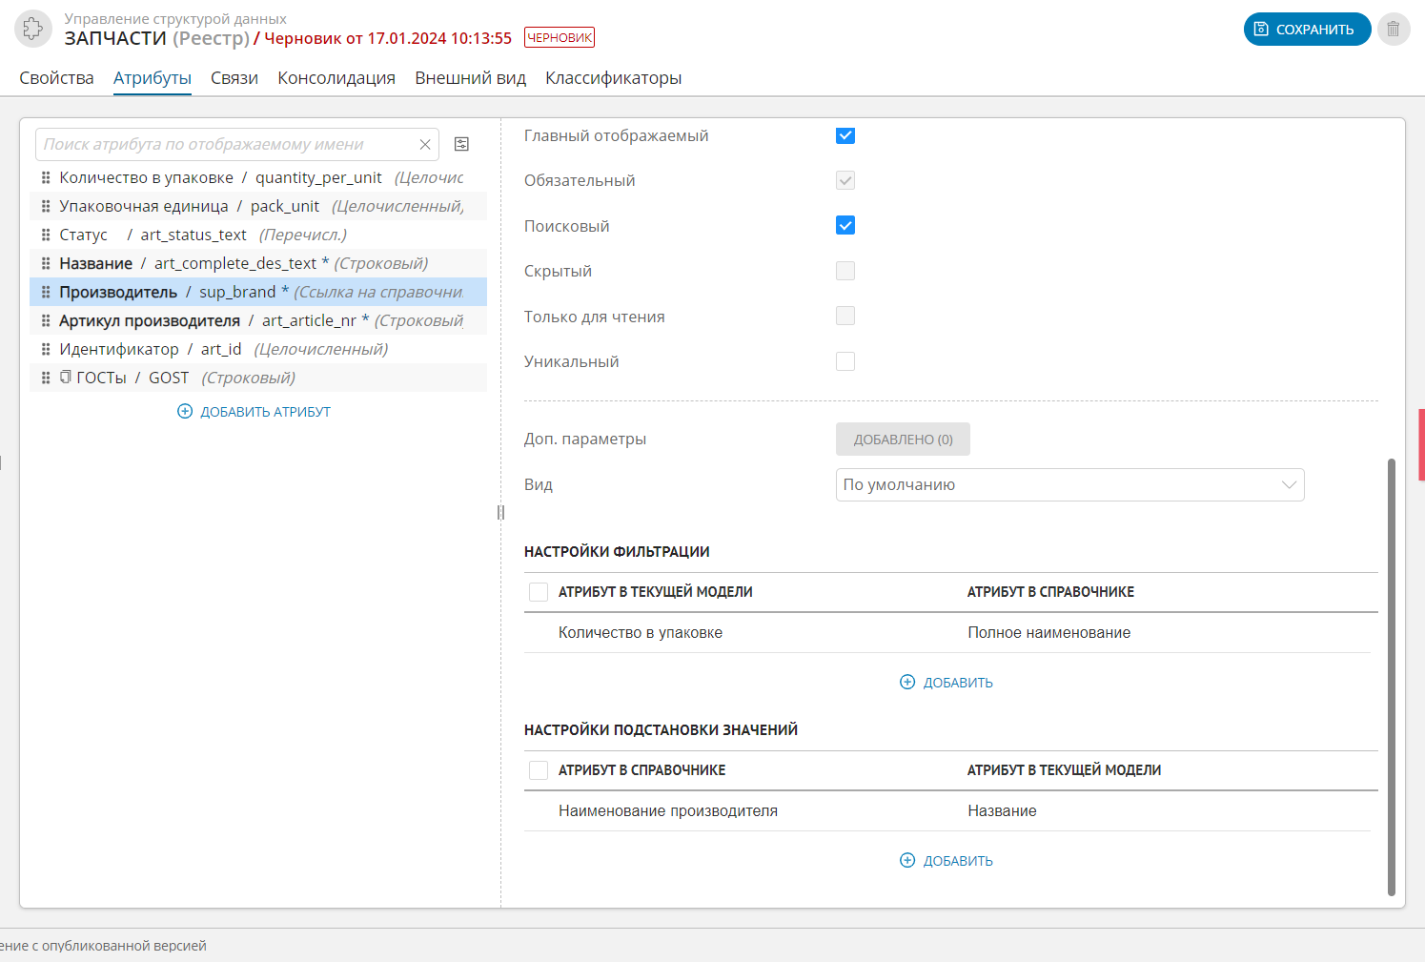Image resolution: width=1425 pixels, height=962 pixels.
Task: Switch to Классификаторы tab
Action: pyautogui.click(x=614, y=78)
